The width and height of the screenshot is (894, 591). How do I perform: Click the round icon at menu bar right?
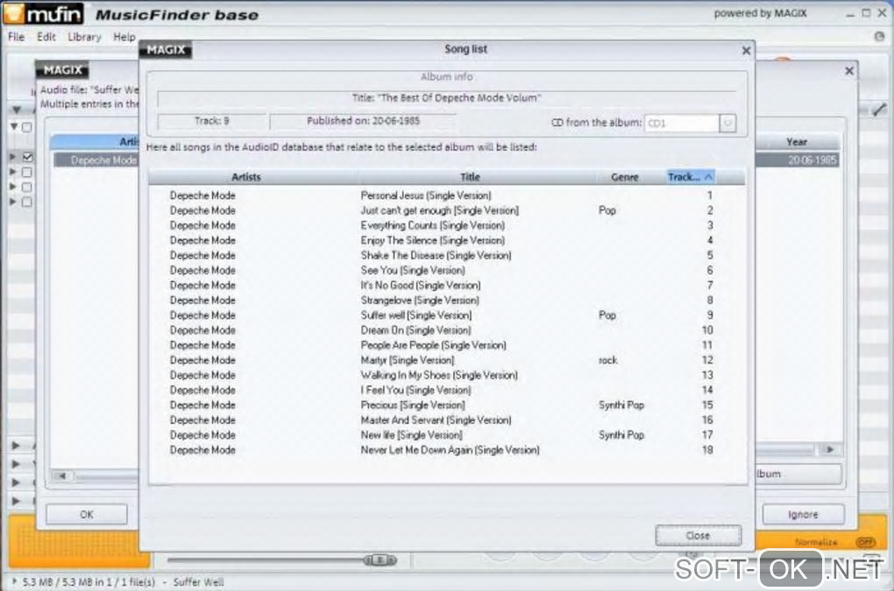[879, 37]
